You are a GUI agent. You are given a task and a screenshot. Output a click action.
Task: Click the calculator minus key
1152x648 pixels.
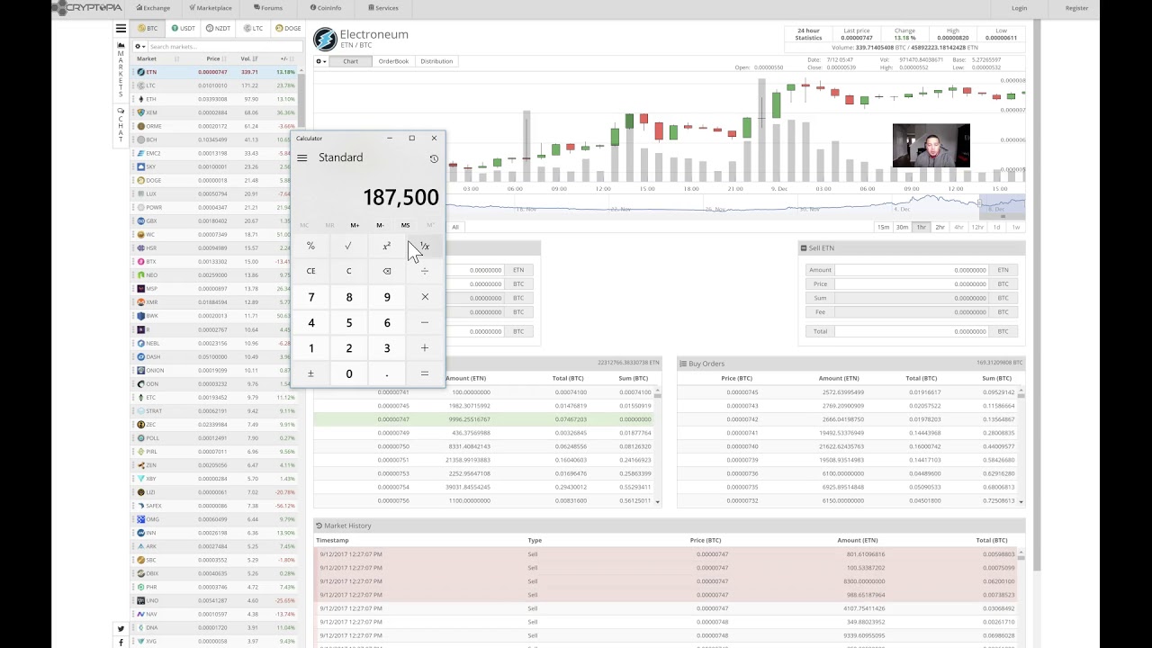point(425,323)
